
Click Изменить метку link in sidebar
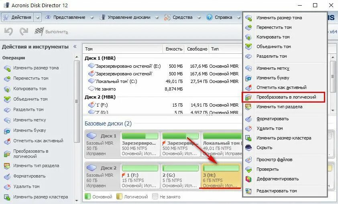[30, 120]
